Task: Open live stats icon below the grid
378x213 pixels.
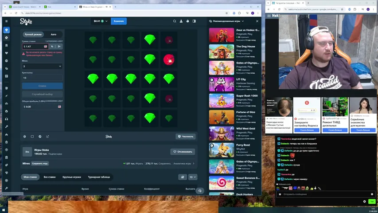Action: point(40,137)
